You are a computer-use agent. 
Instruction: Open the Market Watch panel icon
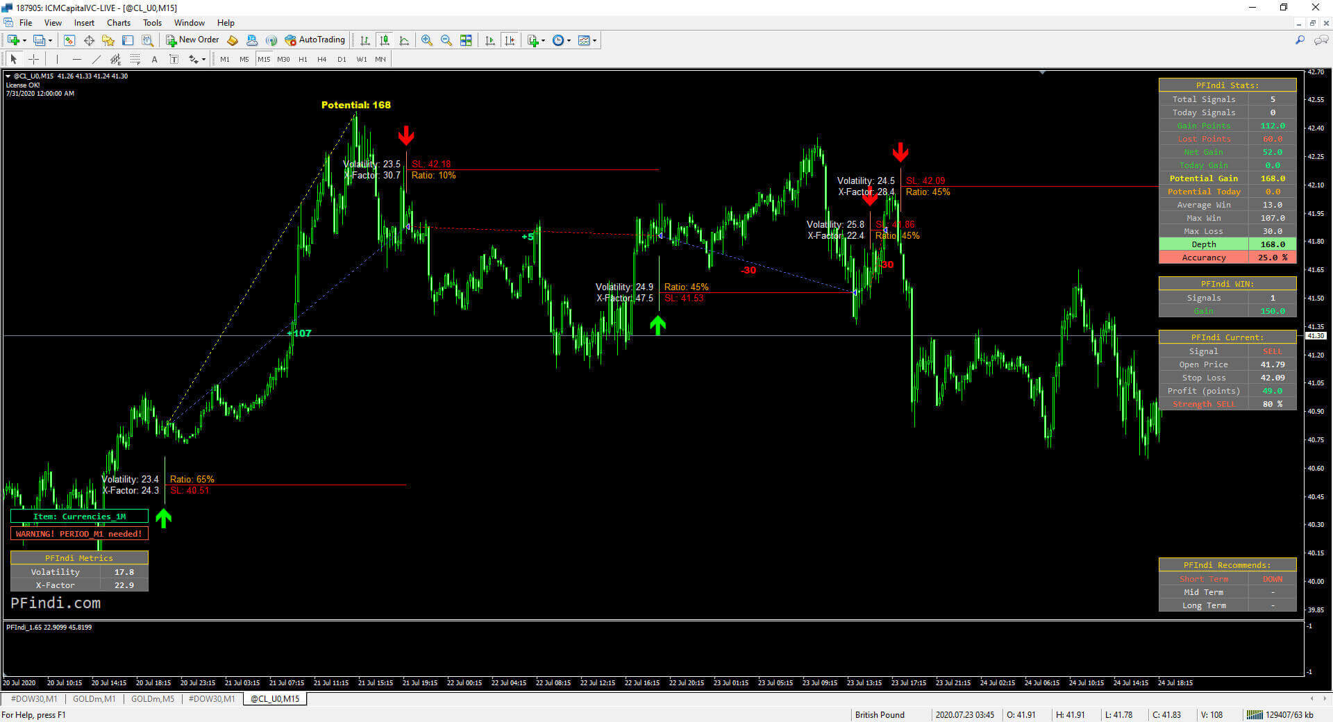point(69,40)
